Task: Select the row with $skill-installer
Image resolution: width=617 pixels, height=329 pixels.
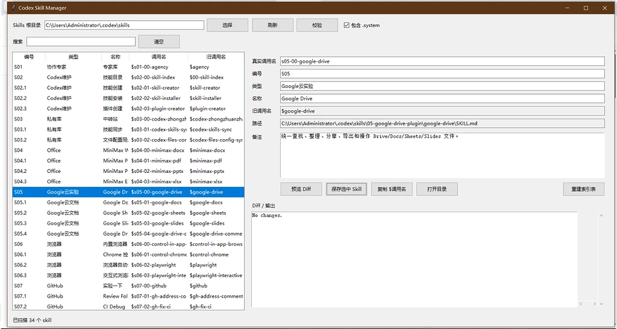Action: coord(128,98)
